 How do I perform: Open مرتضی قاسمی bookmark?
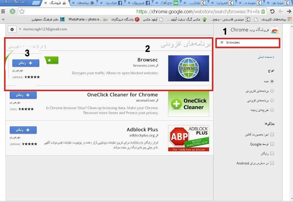[x=230, y=19]
